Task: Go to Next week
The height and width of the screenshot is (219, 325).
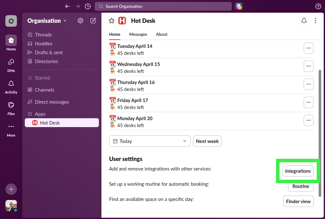Action: click(x=207, y=141)
